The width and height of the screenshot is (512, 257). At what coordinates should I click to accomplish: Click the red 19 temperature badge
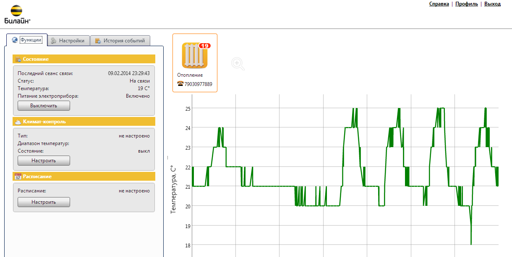[205, 46]
